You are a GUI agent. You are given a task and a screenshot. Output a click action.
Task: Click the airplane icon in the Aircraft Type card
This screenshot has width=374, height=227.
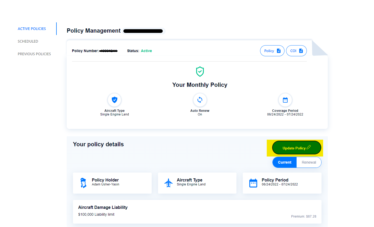[168, 183]
